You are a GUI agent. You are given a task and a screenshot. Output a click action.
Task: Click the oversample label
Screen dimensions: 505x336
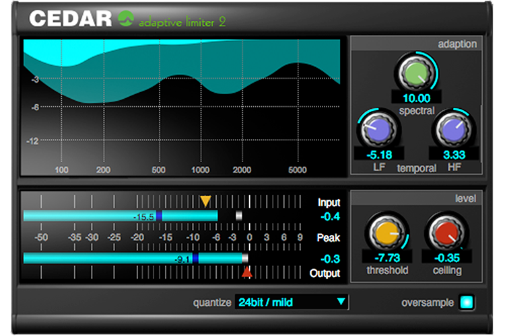(428, 302)
